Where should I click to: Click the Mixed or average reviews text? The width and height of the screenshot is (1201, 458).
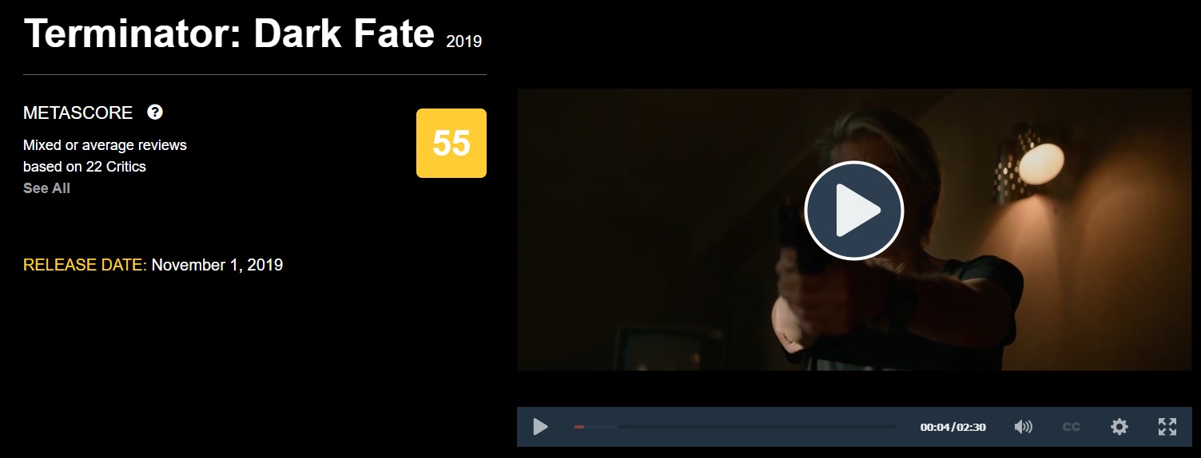(x=105, y=145)
